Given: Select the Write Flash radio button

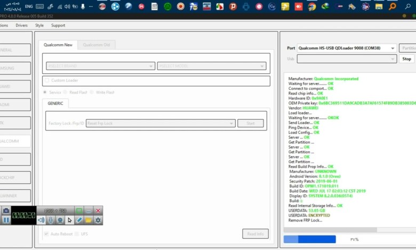Looking at the screenshot, I should point(92,93).
